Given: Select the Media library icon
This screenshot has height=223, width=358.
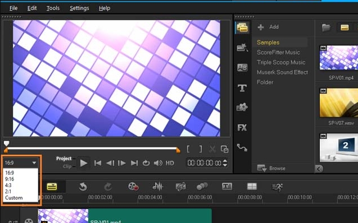Looking at the screenshot, I should (x=242, y=28).
